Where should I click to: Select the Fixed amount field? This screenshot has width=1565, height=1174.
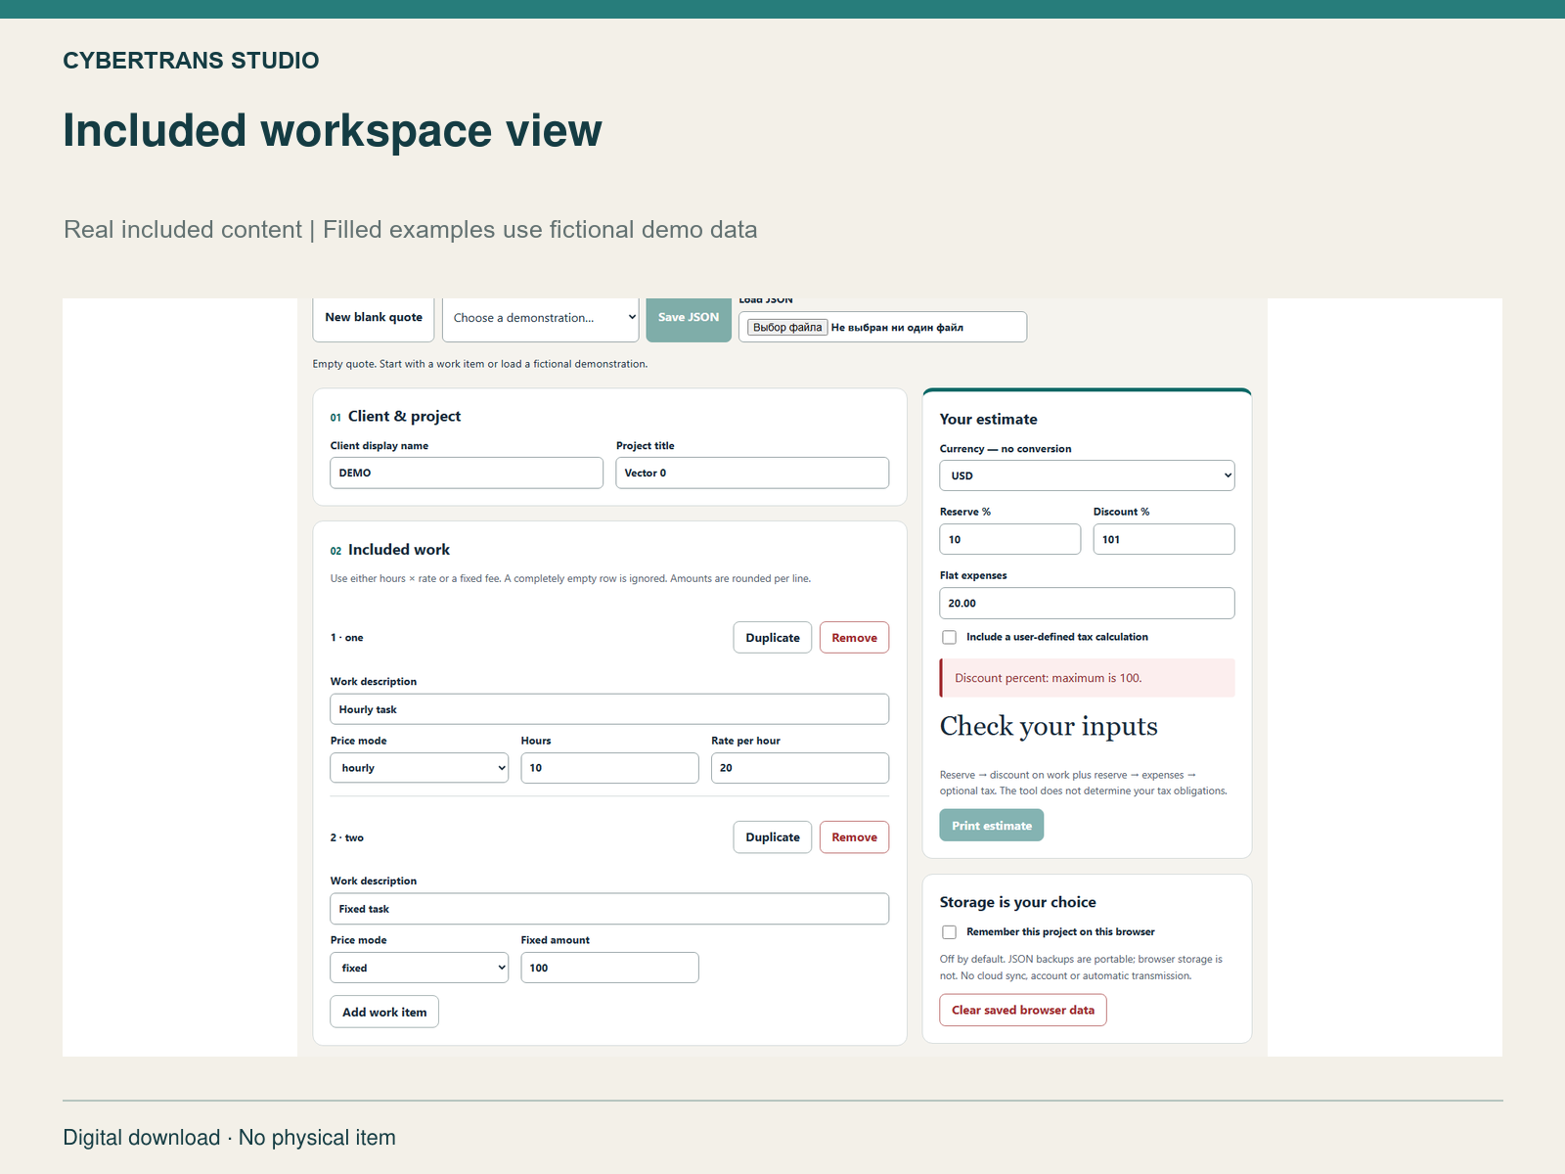point(609,968)
